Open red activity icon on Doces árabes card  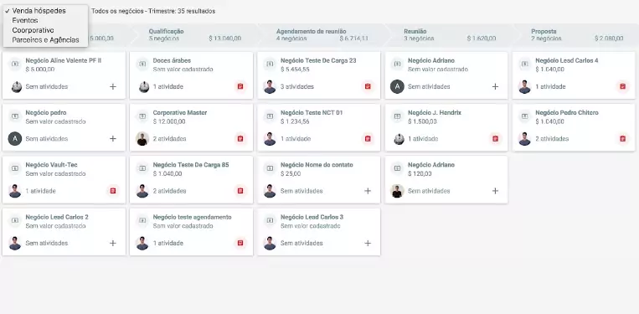click(240, 86)
